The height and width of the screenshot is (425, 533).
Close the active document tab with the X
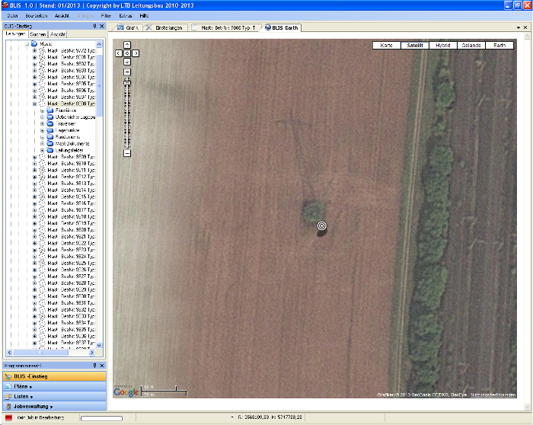(525, 27)
